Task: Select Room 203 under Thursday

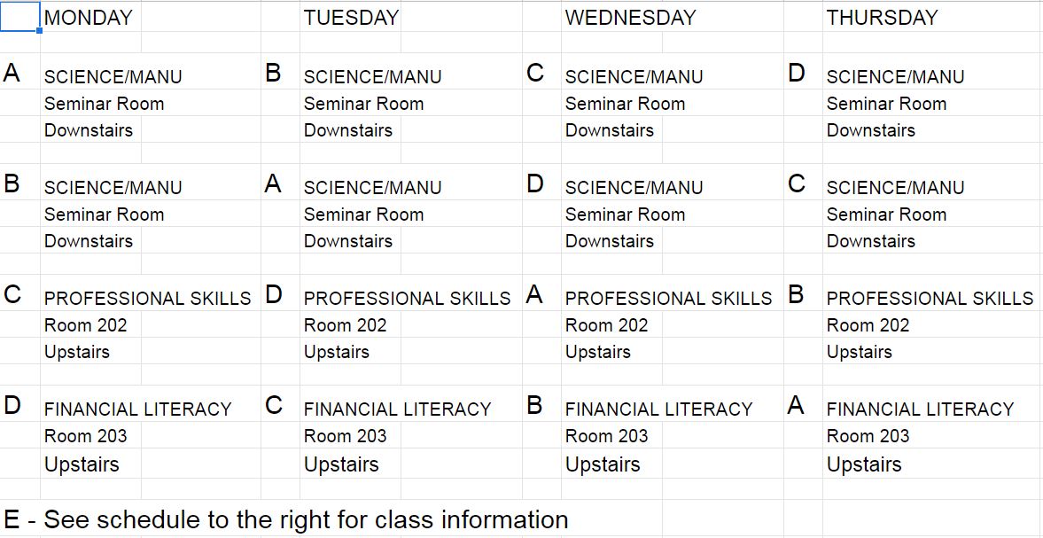Action: (x=868, y=436)
